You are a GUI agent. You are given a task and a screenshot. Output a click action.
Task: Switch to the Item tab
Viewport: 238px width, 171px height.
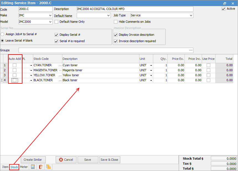click(x=5, y=167)
